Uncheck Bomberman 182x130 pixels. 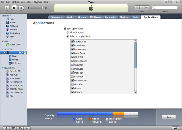pyautogui.click(x=73, y=49)
